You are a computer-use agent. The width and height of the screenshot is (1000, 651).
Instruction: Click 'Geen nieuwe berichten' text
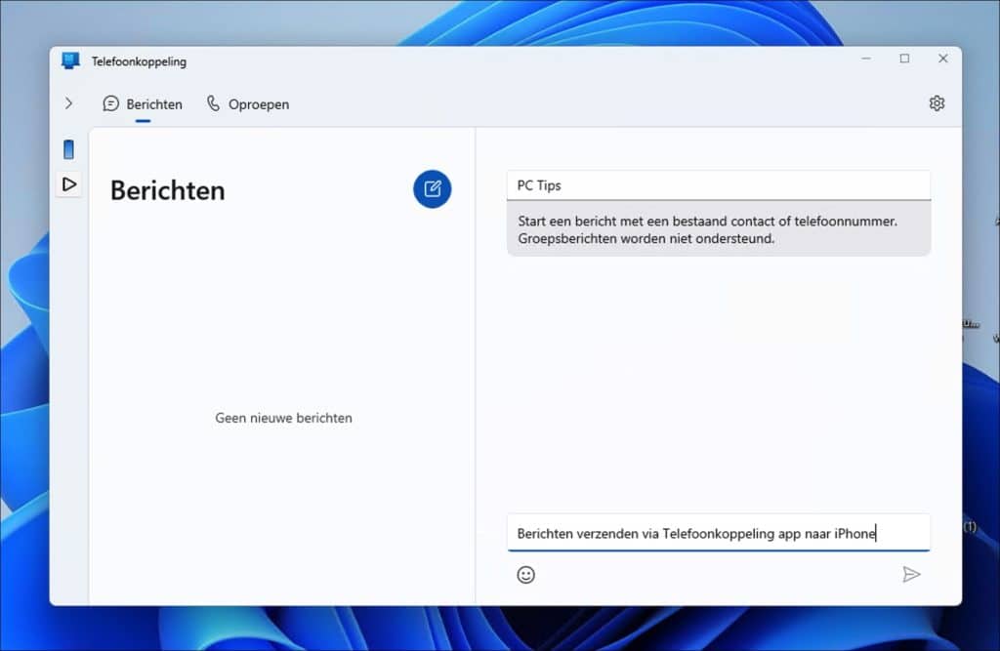coord(284,418)
